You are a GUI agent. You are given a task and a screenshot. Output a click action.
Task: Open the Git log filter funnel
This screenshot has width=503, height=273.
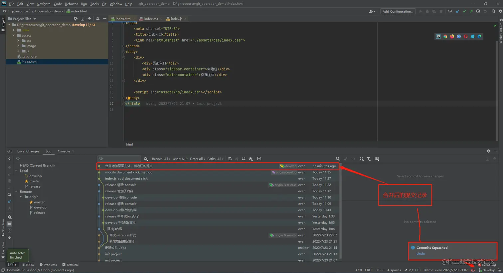(369, 159)
